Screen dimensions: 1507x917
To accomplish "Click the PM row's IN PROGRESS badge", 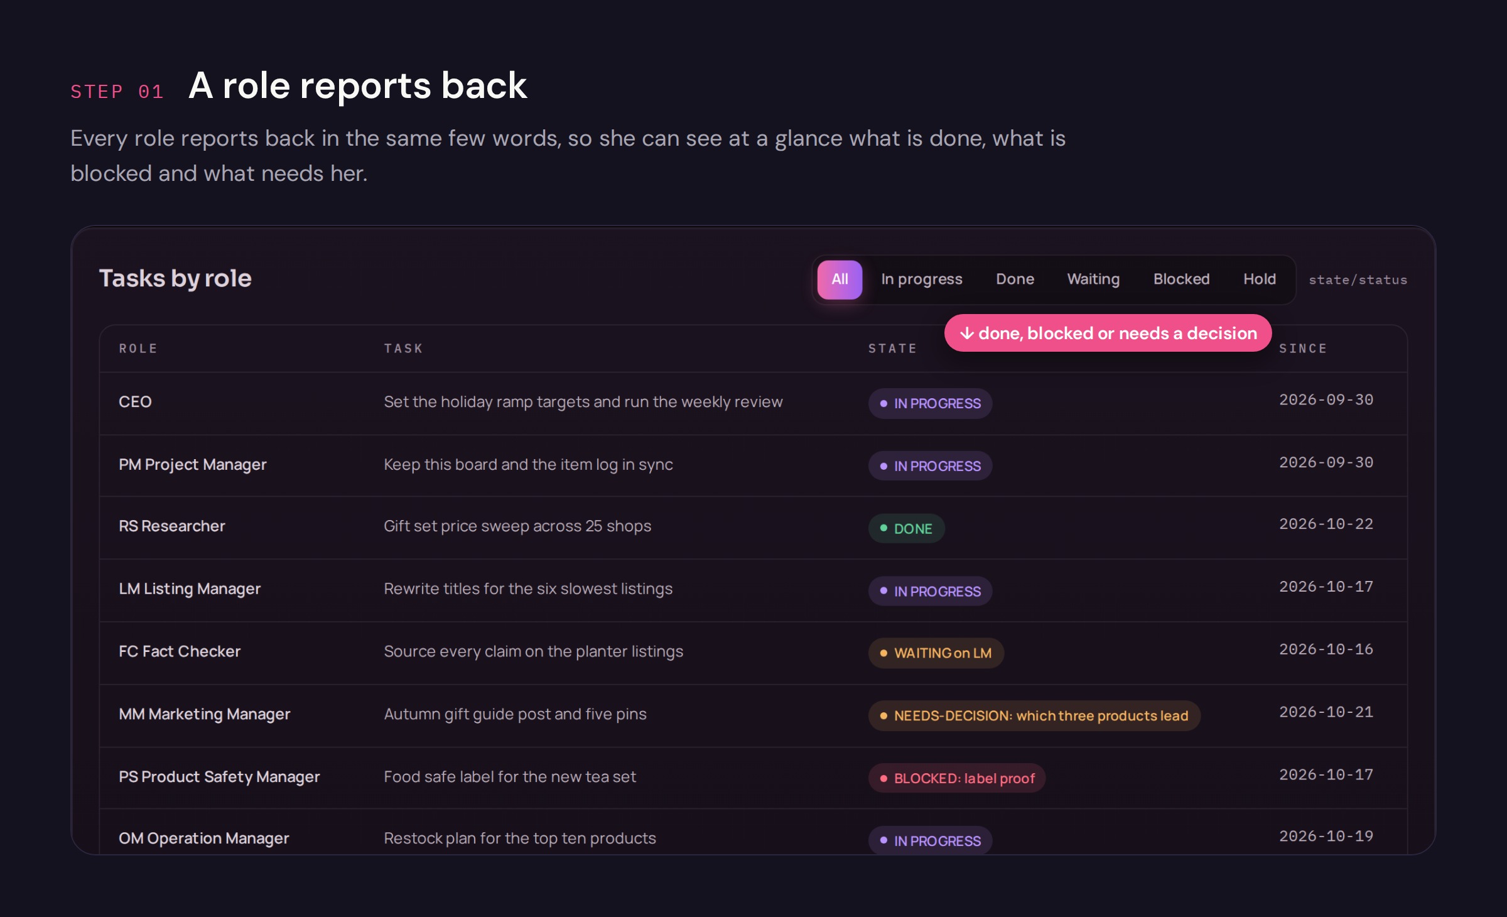I will click(930, 466).
